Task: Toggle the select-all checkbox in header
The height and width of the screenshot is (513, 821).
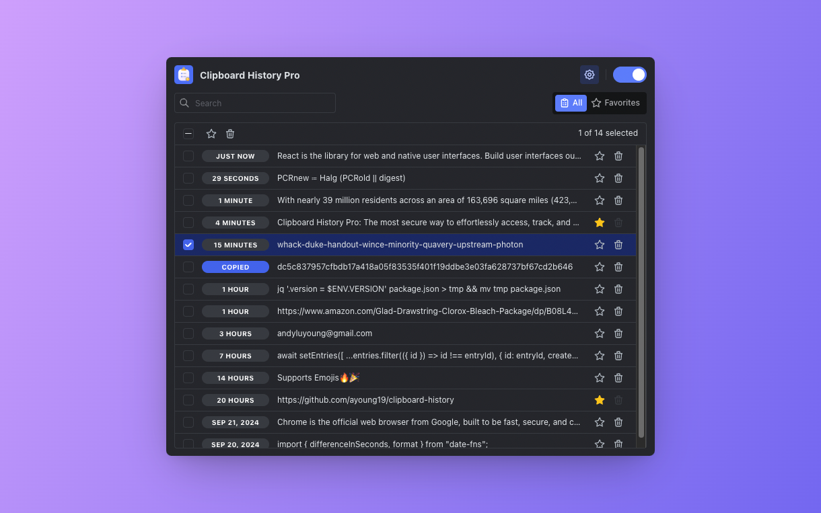Action: pyautogui.click(x=188, y=134)
